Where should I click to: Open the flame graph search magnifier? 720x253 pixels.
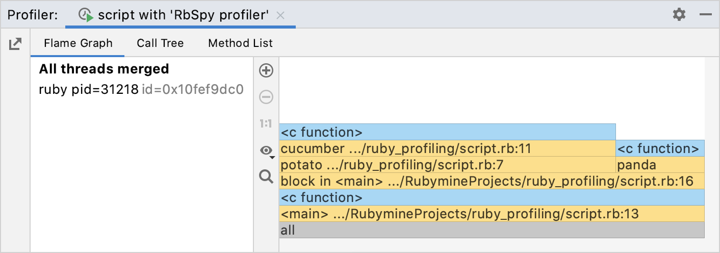tap(266, 177)
